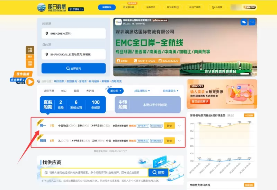The image size is (277, 190).
Task: Click 询价 button on the 周日 row
Action: [169, 141]
